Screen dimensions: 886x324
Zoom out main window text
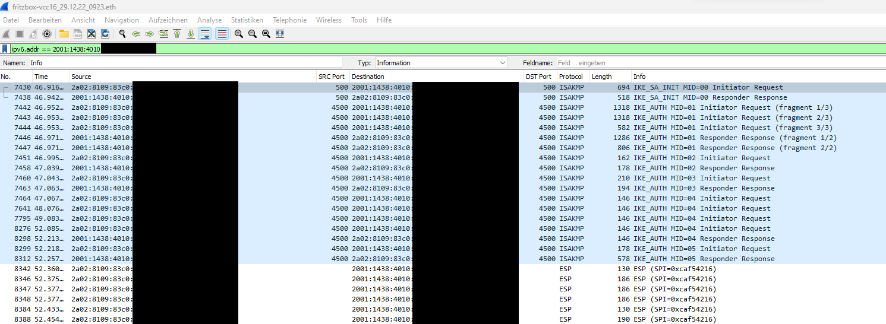click(x=252, y=34)
